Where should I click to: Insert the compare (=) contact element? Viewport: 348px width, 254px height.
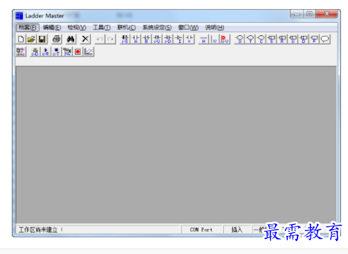pos(189,39)
